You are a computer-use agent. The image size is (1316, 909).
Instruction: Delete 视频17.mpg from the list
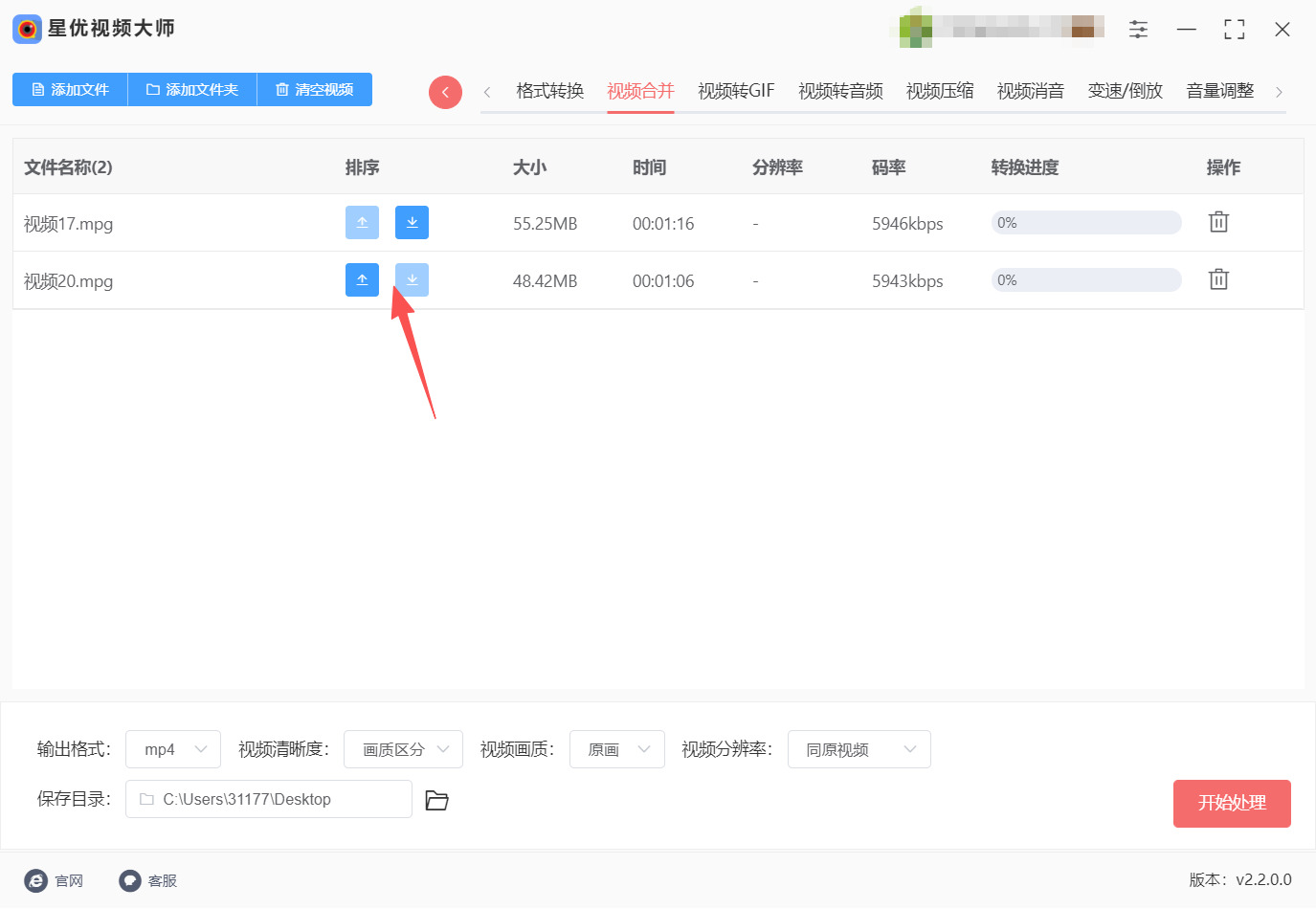point(1217,222)
